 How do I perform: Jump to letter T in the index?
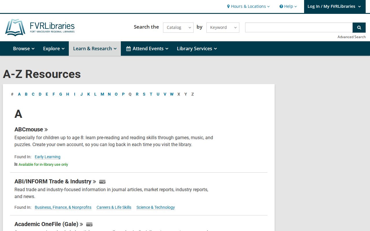(x=151, y=94)
